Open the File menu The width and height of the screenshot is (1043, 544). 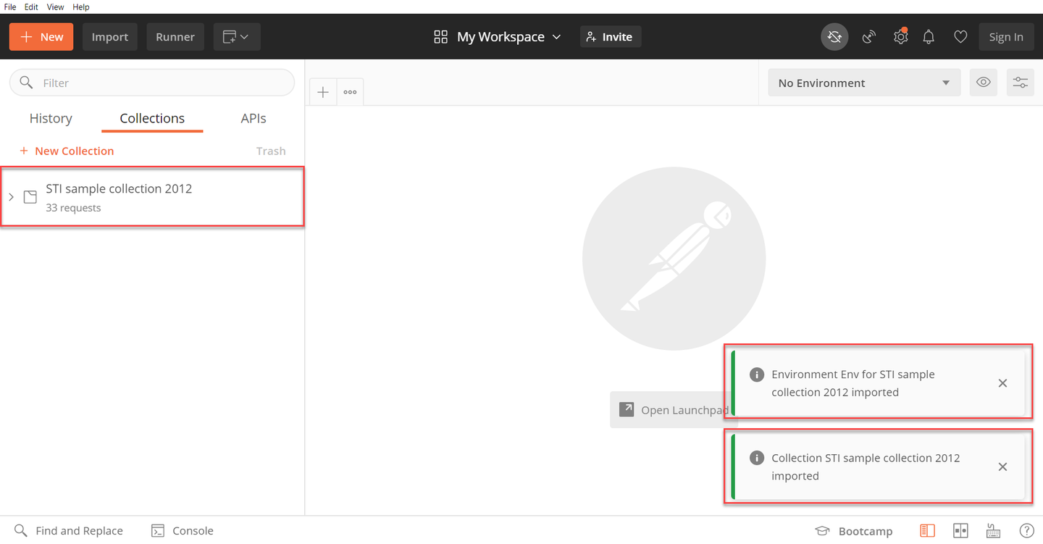coord(10,7)
